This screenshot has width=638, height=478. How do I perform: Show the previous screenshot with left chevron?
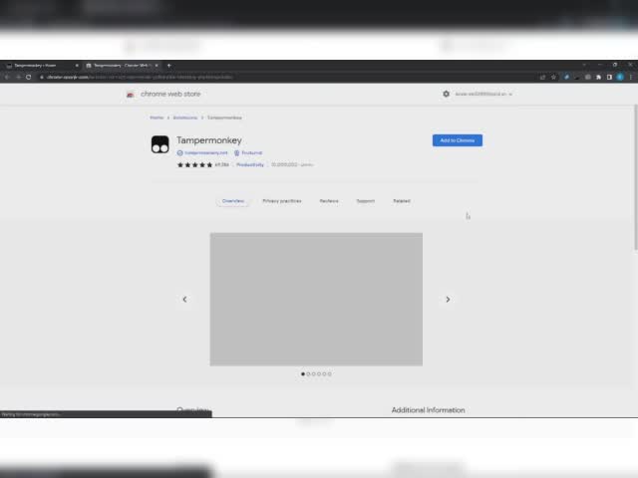(184, 299)
